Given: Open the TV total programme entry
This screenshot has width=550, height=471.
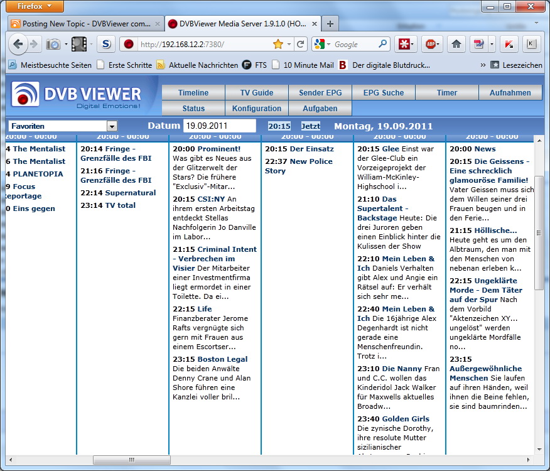Looking at the screenshot, I should pyautogui.click(x=120, y=205).
